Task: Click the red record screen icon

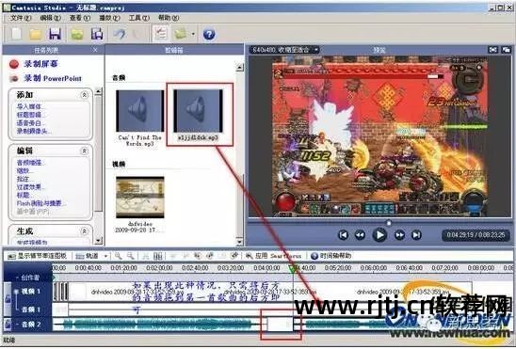Action: tap(14, 64)
